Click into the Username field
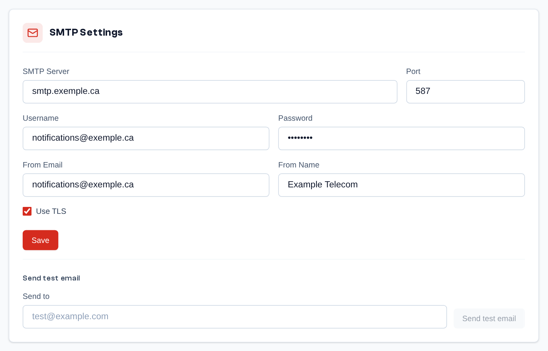 click(146, 138)
